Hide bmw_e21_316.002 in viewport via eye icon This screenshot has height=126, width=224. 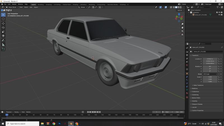(x=219, y=15)
